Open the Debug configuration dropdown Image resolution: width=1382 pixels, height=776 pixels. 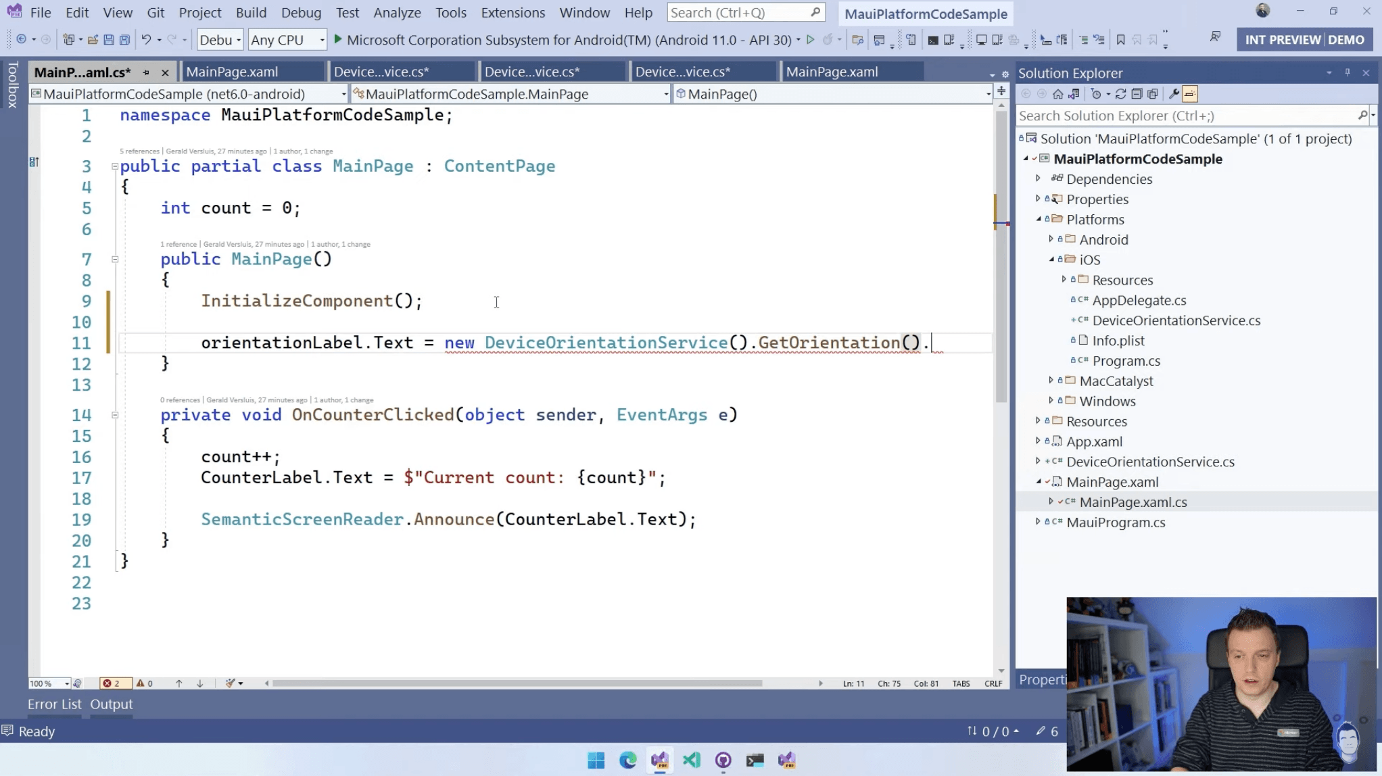coord(220,40)
